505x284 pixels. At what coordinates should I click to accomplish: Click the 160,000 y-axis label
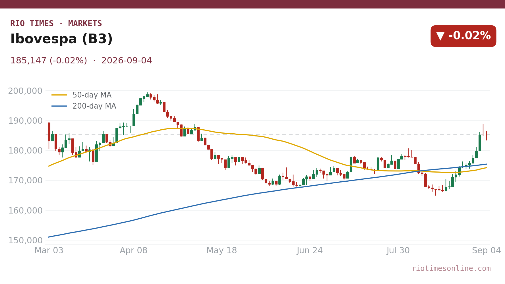tap(25, 211)
